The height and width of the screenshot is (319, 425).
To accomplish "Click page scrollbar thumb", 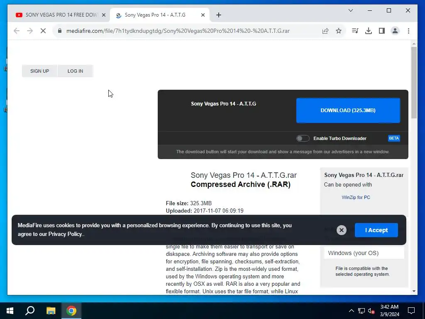I will (x=414, y=83).
